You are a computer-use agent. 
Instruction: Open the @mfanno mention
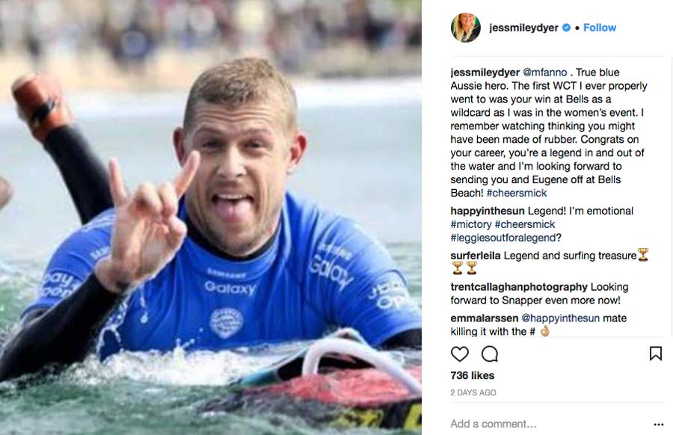tap(544, 72)
